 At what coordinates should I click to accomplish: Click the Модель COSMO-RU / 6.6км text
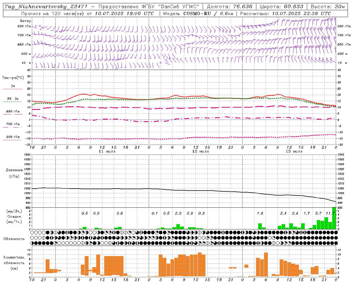pyautogui.click(x=198, y=13)
